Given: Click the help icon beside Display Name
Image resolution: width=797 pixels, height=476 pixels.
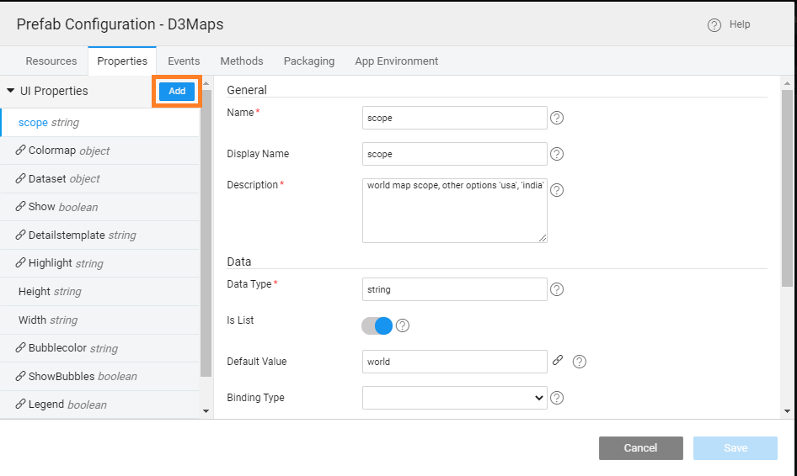Looking at the screenshot, I should pyautogui.click(x=557, y=154).
